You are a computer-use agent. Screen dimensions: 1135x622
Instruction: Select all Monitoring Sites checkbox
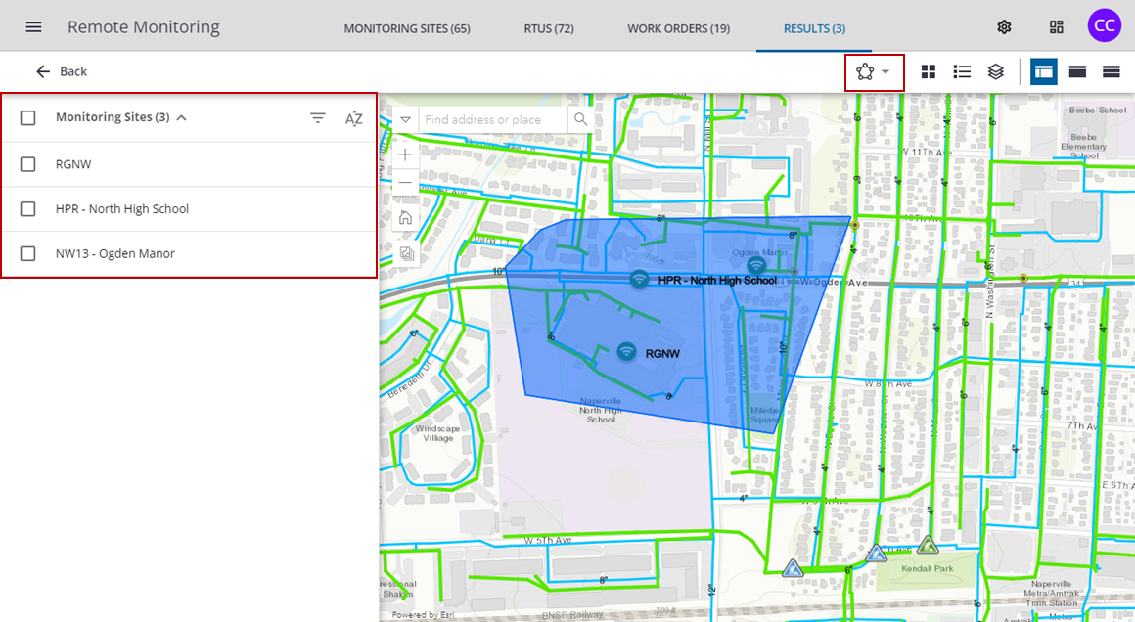tap(28, 117)
